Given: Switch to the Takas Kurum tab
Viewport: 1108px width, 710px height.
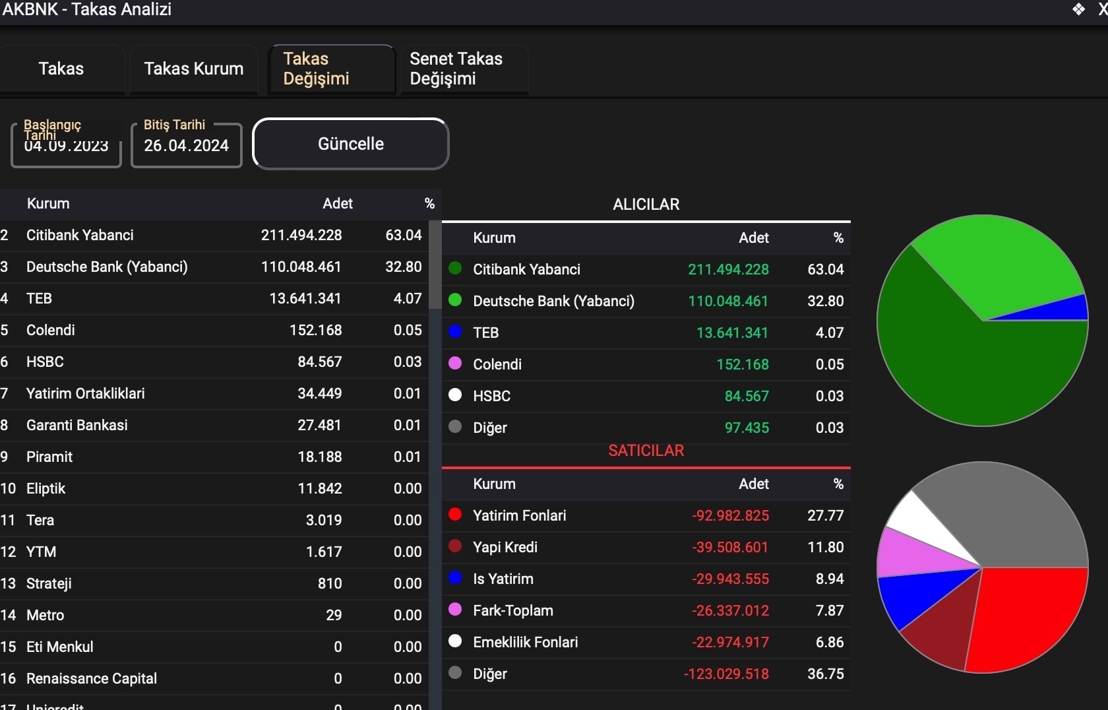Looking at the screenshot, I should (194, 69).
